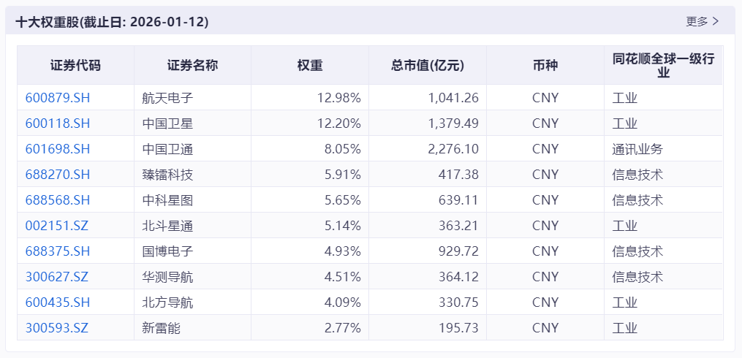Viewport: 742px width, 358px height.
Task: Select stock code 688568.SH
Action: [x=58, y=200]
